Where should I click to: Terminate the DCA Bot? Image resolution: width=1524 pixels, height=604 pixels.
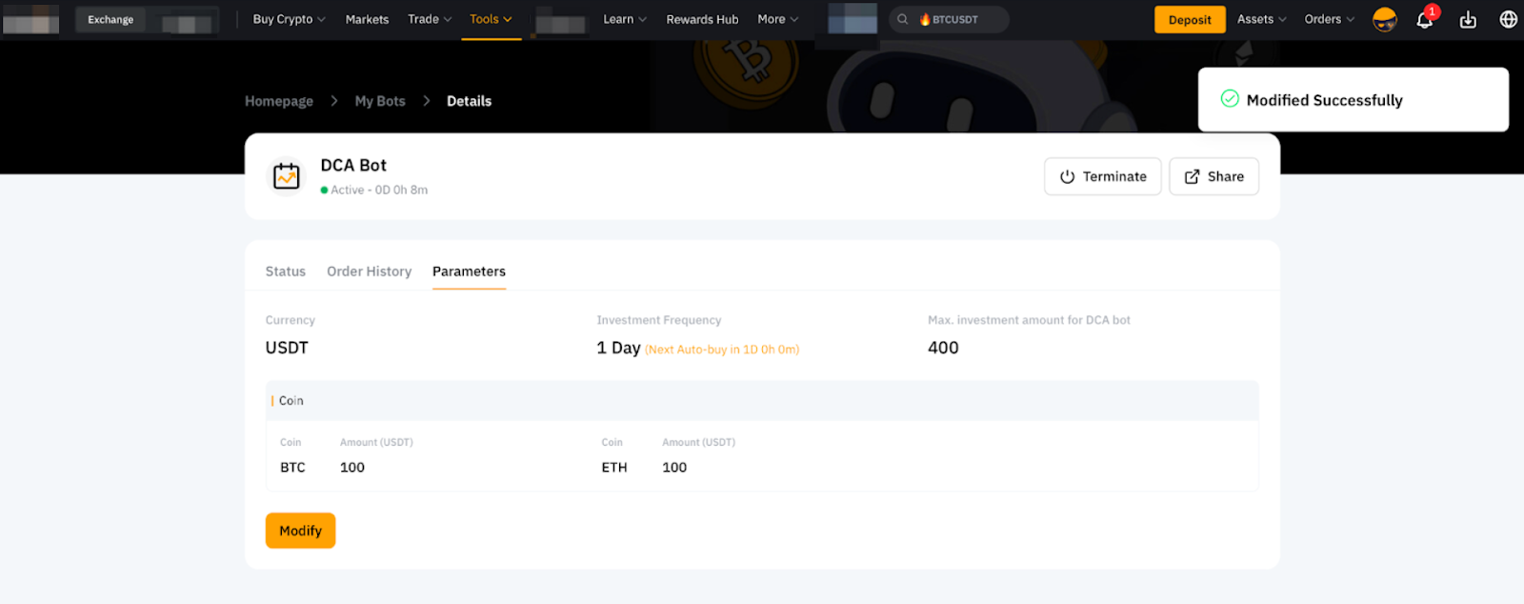[x=1102, y=176]
